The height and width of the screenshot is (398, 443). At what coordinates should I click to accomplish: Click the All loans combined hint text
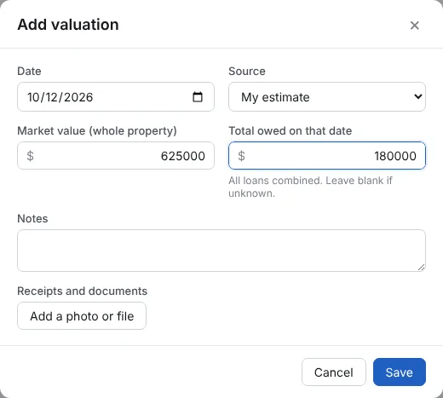coord(310,187)
